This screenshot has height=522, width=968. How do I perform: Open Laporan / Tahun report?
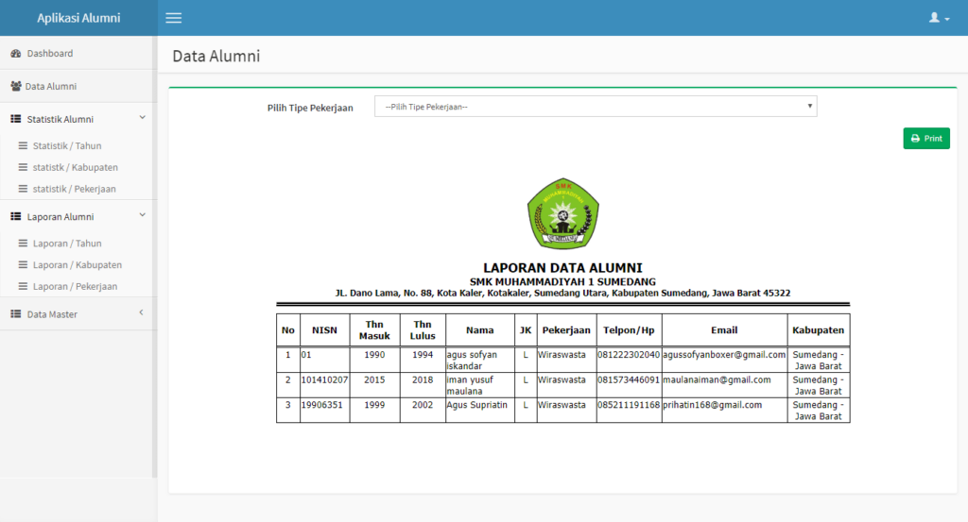tap(66, 244)
